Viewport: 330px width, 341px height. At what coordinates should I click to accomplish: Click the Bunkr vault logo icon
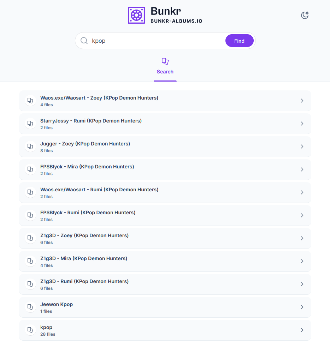coord(136,15)
